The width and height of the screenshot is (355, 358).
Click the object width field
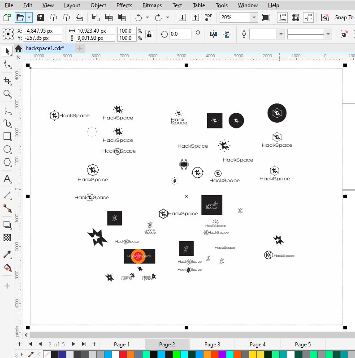(x=95, y=30)
